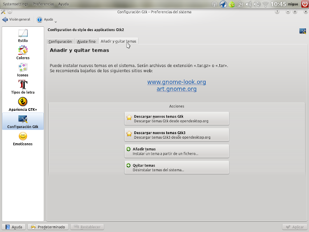Viewport: 309px width, 232px height.
Task: Open the Estilo settings module
Action: pos(23,36)
